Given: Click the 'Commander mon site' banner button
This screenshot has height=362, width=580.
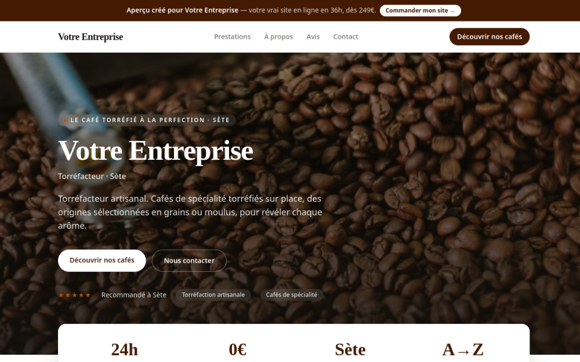Looking at the screenshot, I should click(x=420, y=10).
